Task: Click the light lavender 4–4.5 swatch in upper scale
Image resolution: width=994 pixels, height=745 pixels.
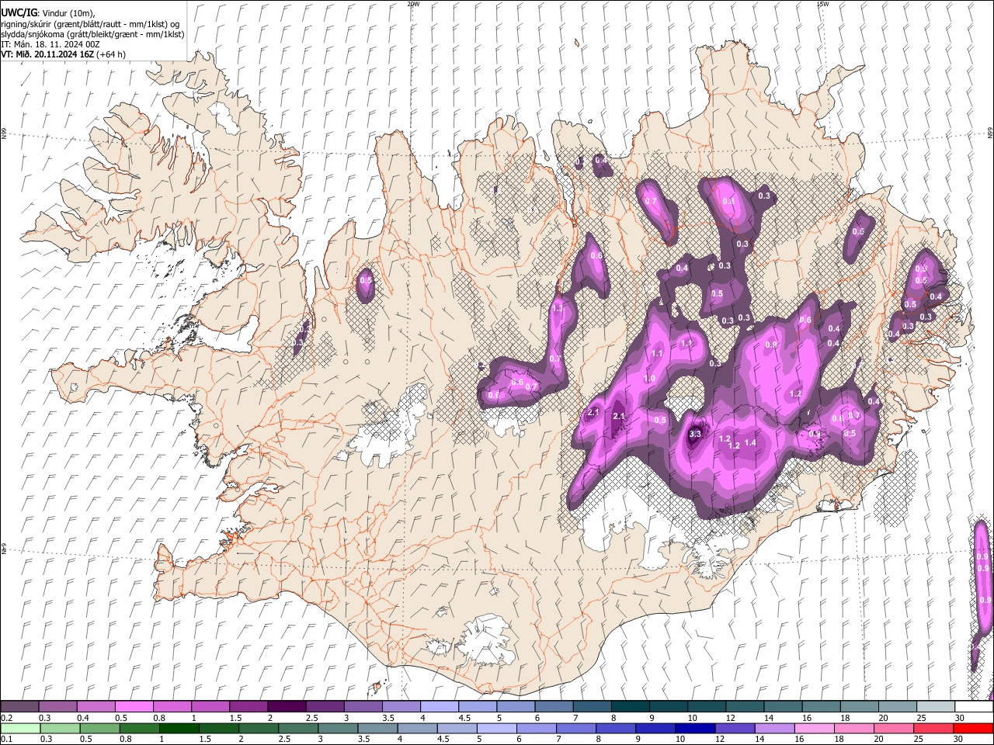Action: click(x=439, y=707)
